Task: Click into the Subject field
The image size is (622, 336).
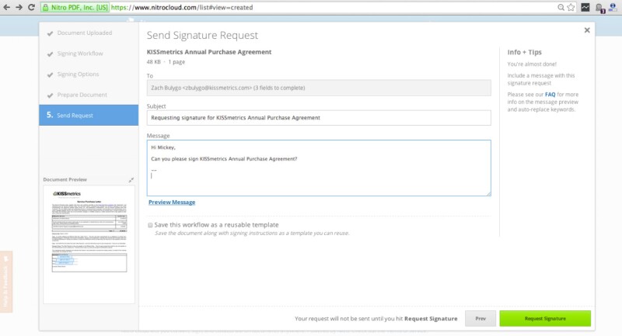Action: (319, 118)
